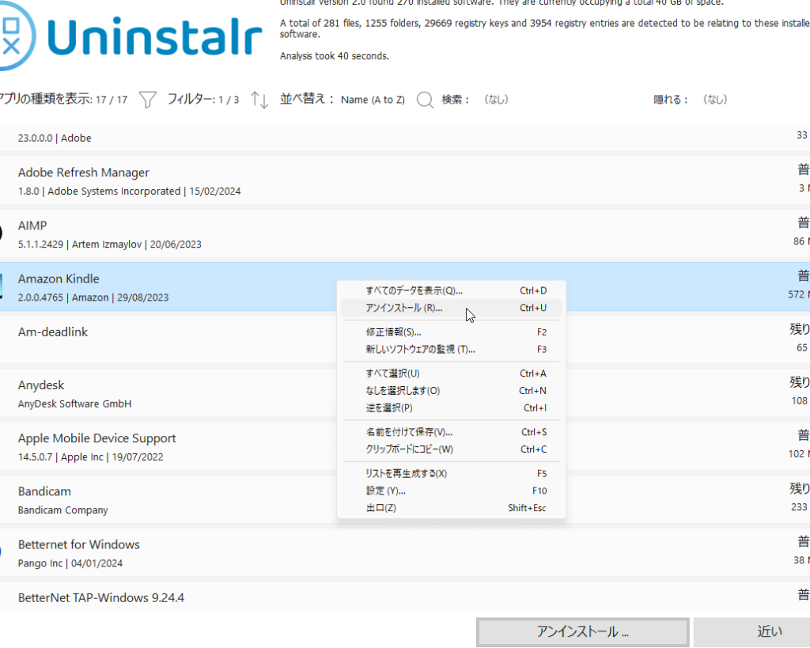Change 並べ替え Name (A to Z) sorting

343,99
